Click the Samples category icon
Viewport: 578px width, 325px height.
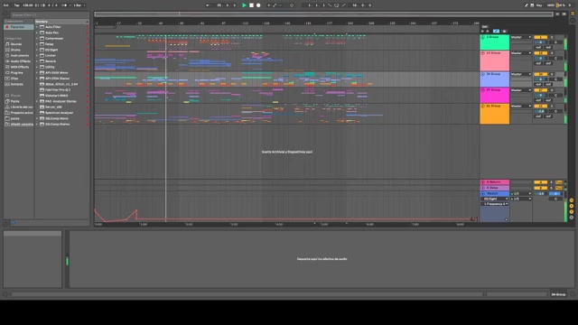tap(7, 84)
